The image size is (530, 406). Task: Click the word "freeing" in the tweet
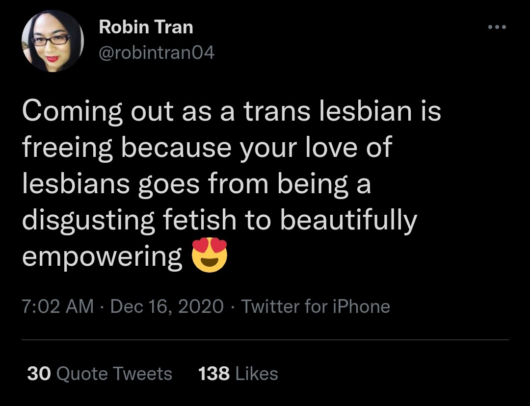click(x=68, y=149)
